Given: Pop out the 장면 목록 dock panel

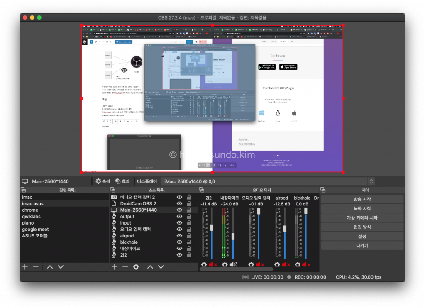Looking at the screenshot, I should pos(24,190).
